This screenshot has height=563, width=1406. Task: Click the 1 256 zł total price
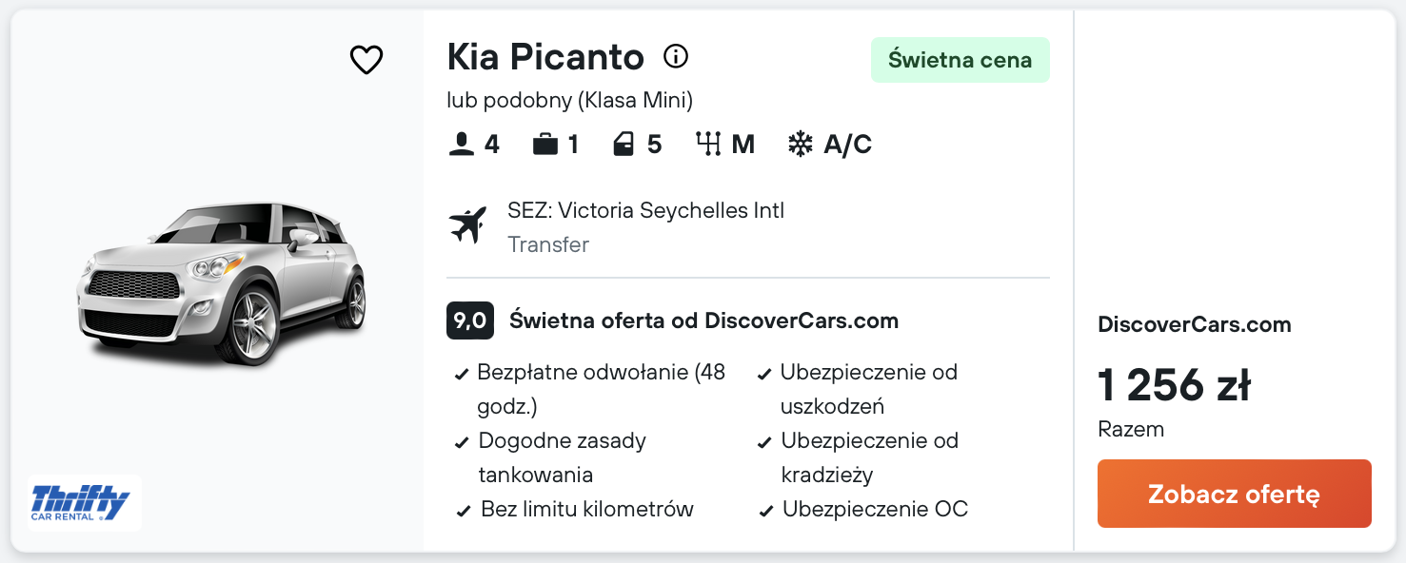[1173, 385]
